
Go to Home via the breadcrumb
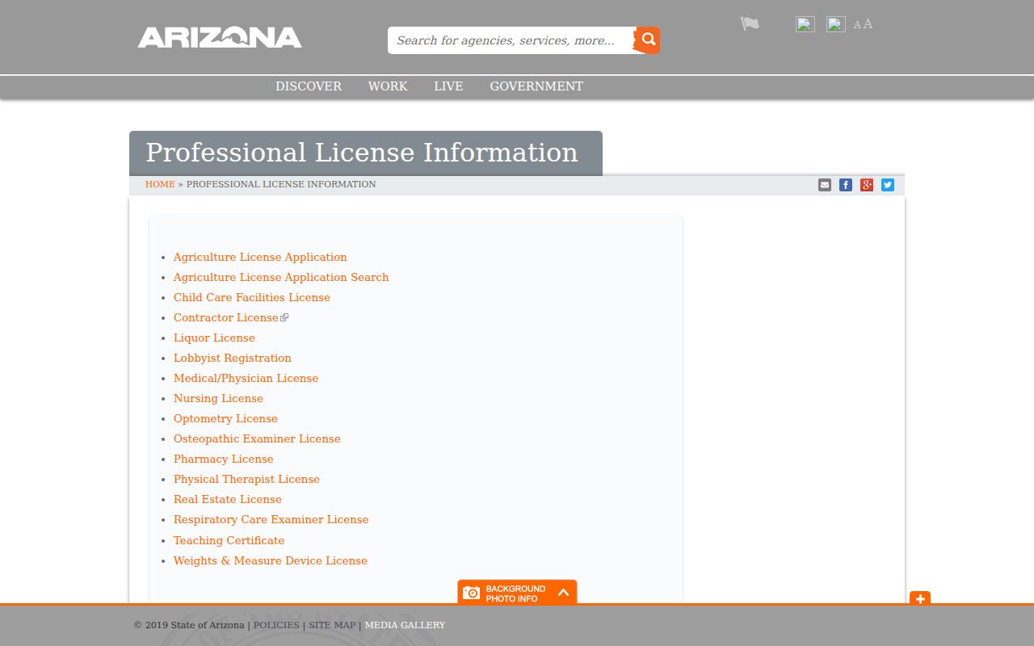[x=160, y=184]
